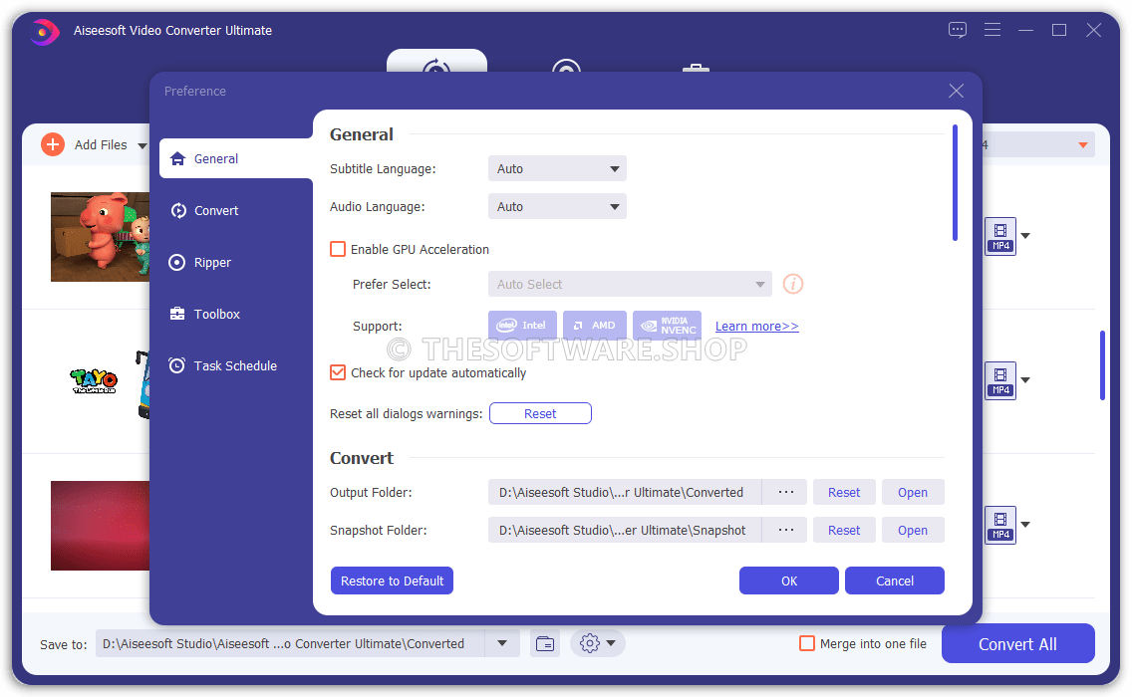Screen dimensions: 1132x697
Task: Click the Intel support badge
Action: tap(523, 326)
